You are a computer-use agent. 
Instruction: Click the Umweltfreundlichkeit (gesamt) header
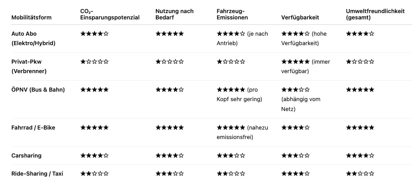[x=375, y=14]
